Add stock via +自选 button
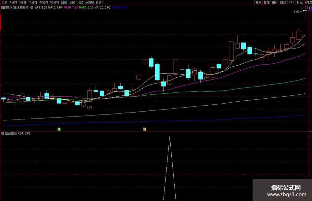This screenshot has width=312, height=201. 308,2
